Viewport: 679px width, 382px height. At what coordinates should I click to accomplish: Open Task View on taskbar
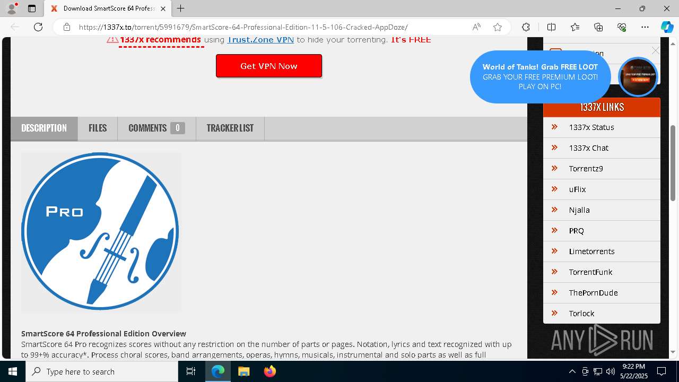[x=191, y=371]
